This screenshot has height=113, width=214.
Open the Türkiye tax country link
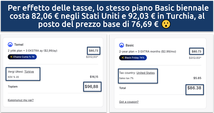29,71
